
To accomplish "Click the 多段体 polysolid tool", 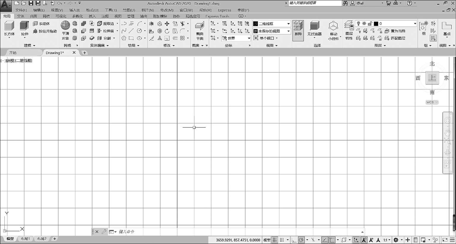I will click(x=41, y=24).
